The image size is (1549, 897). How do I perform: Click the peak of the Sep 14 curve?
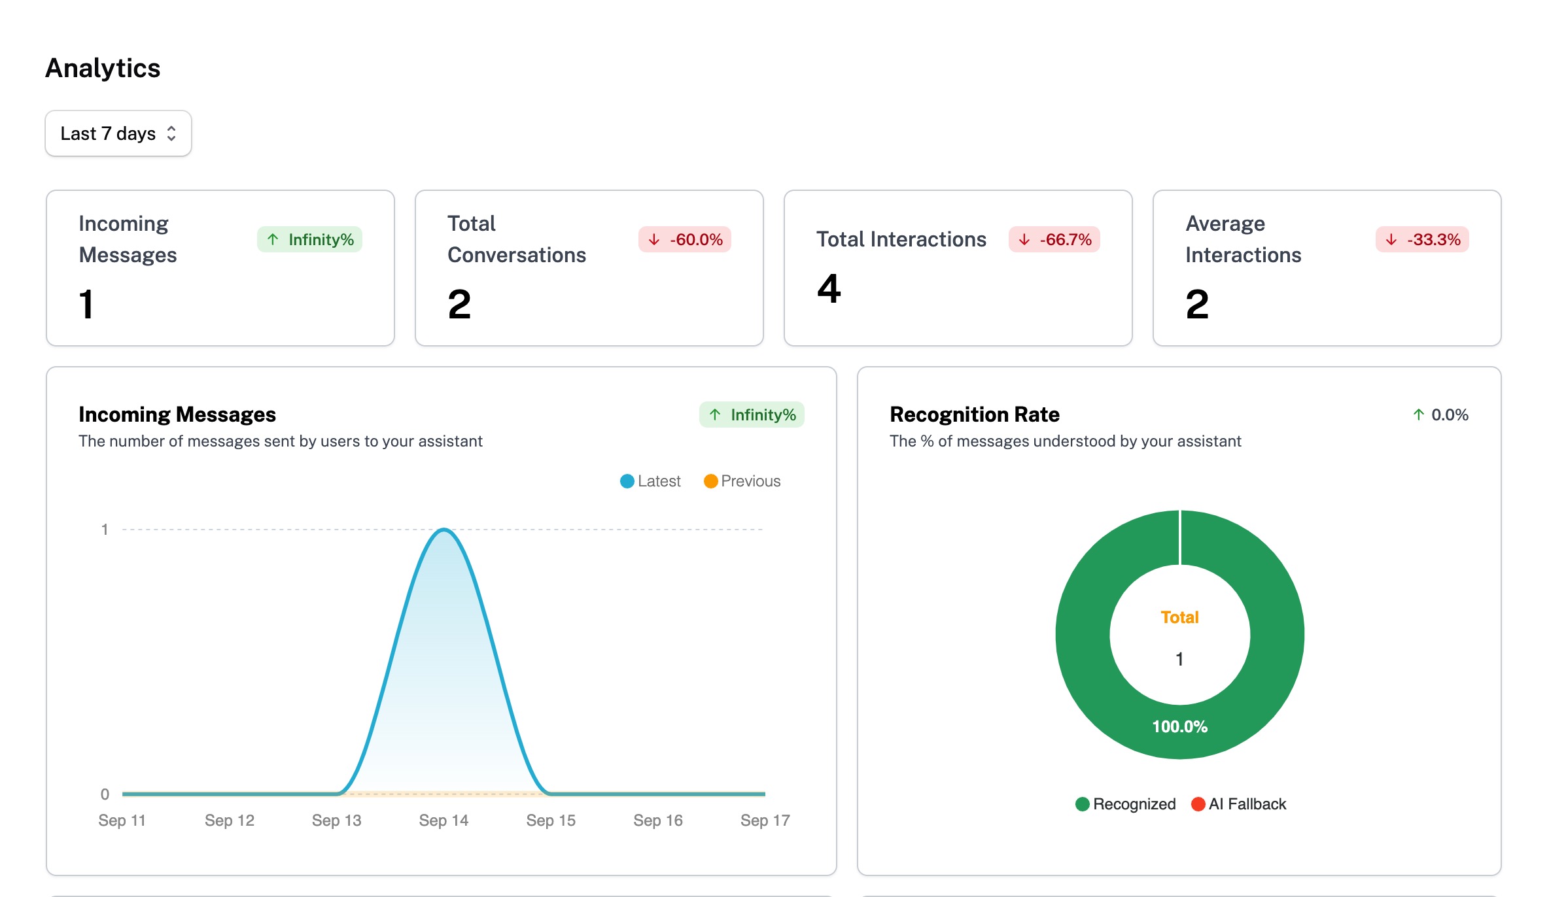[x=444, y=530]
